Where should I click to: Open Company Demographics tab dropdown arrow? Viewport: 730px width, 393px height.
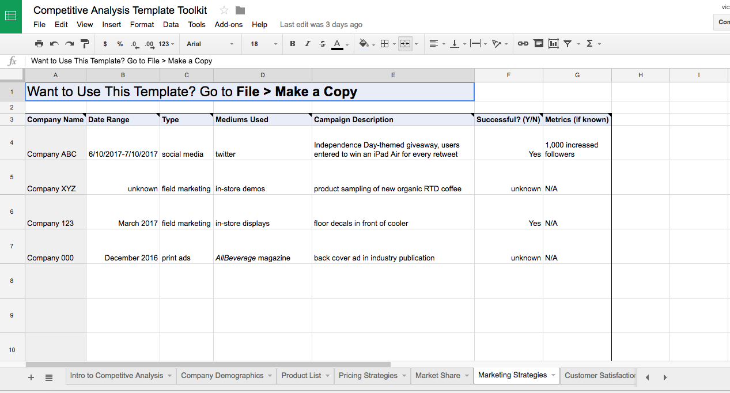click(270, 376)
